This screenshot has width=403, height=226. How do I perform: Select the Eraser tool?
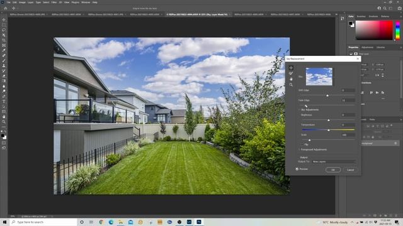click(4, 76)
